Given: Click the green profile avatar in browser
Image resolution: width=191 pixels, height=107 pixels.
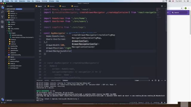Looking at the screenshot, I should click(186, 8).
